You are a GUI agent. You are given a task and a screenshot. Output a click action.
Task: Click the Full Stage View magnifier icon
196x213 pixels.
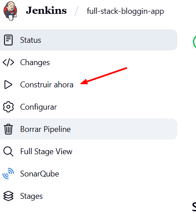pyautogui.click(x=8, y=152)
